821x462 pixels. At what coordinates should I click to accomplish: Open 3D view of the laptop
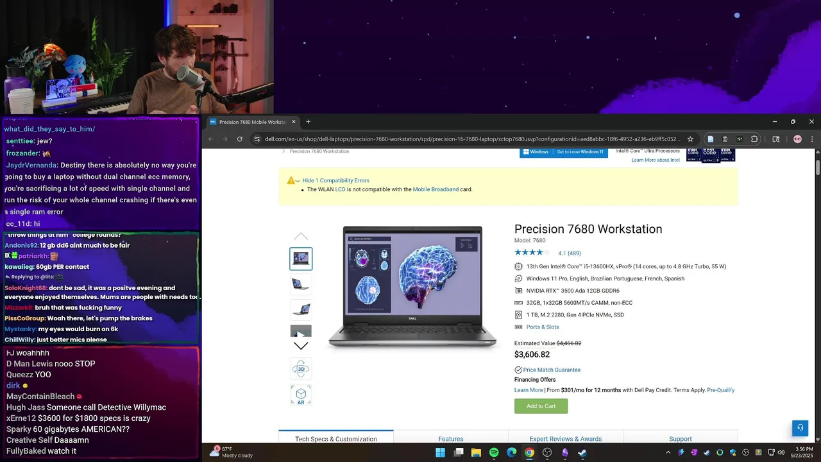coord(301,369)
